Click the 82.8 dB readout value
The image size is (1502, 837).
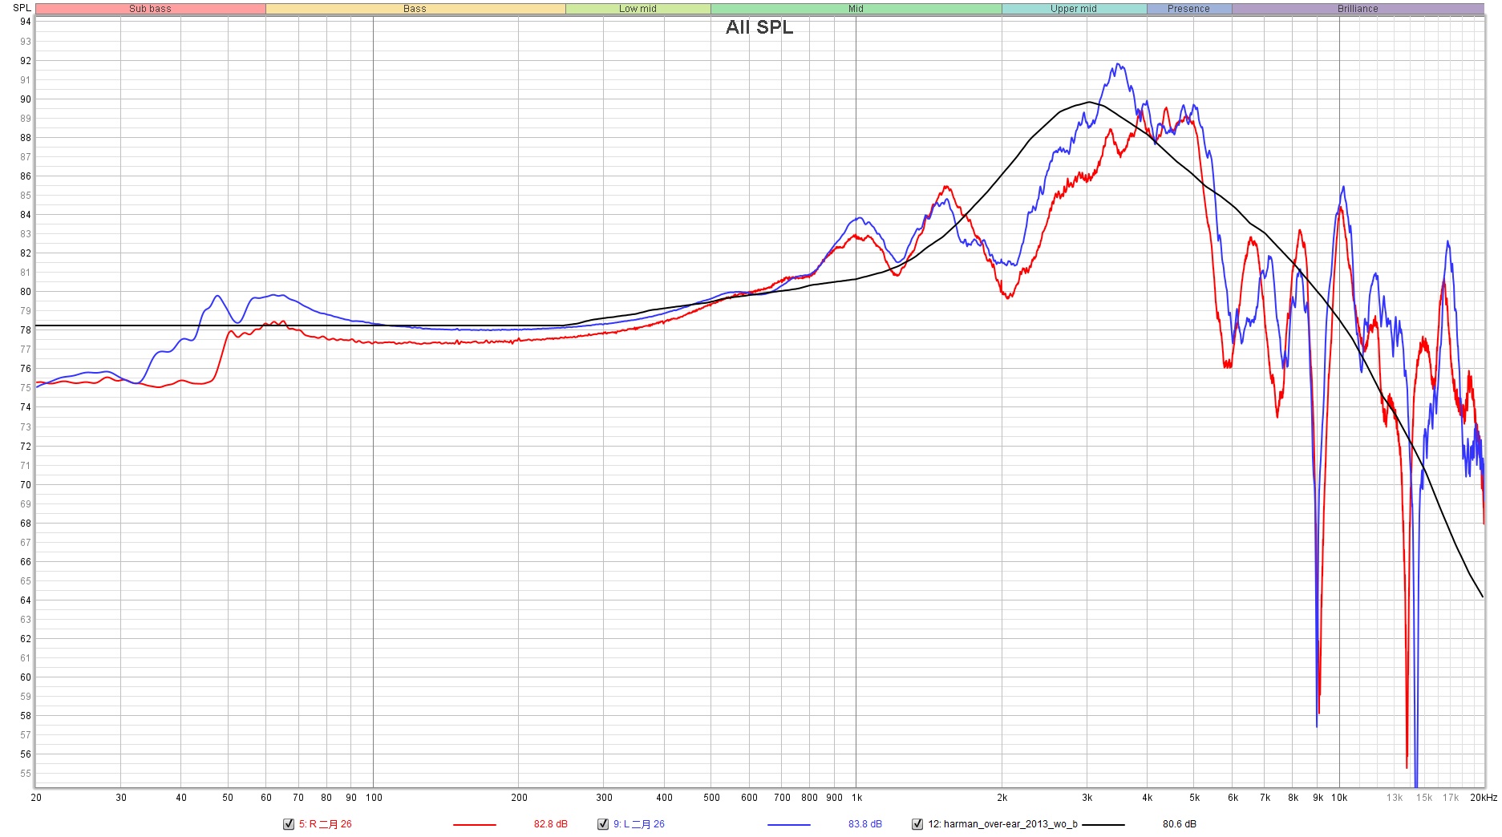point(551,824)
